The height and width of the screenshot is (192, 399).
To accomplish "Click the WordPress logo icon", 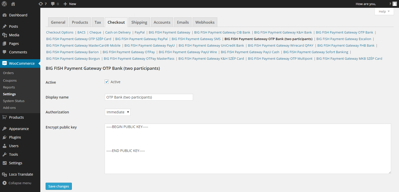I will 4,4.
